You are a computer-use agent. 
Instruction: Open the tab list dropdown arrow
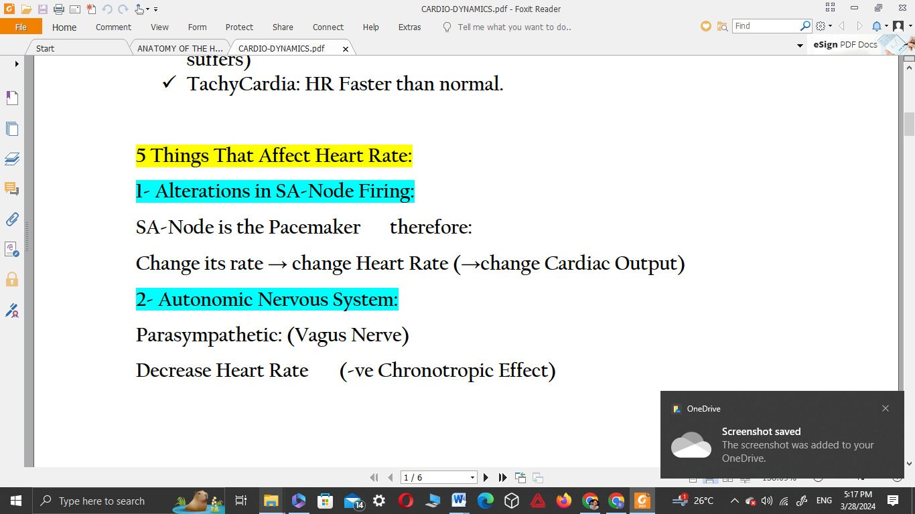800,46
